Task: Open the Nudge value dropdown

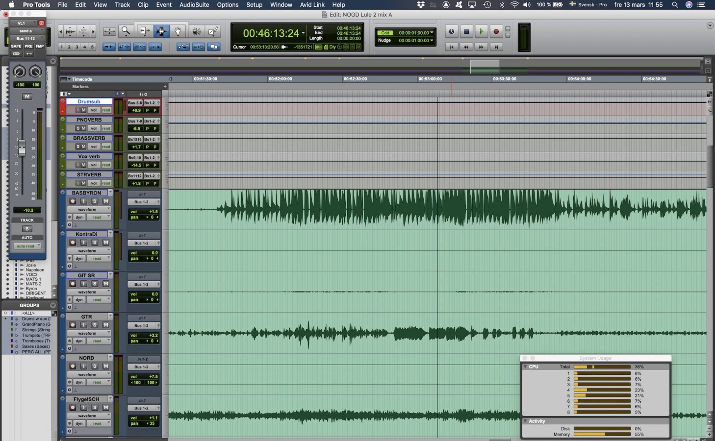Action: click(x=431, y=40)
